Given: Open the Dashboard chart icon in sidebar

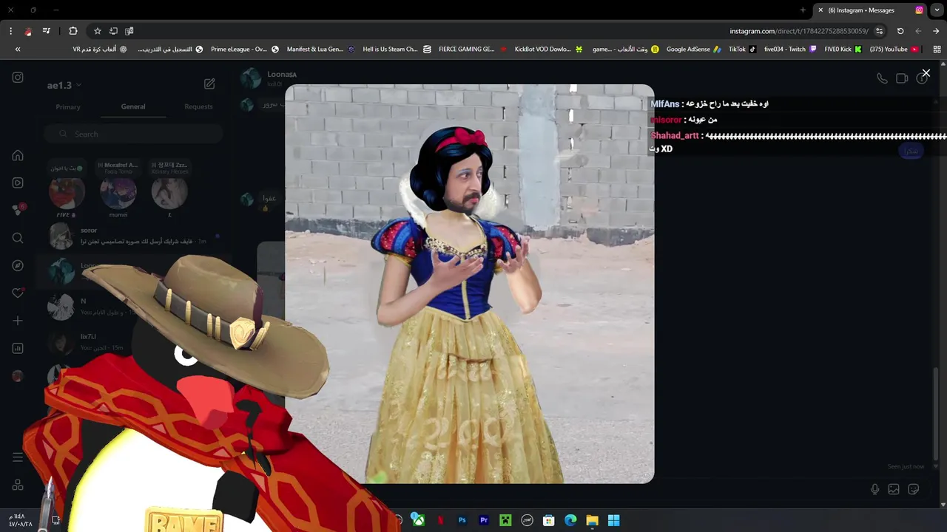Looking at the screenshot, I should tap(18, 348).
